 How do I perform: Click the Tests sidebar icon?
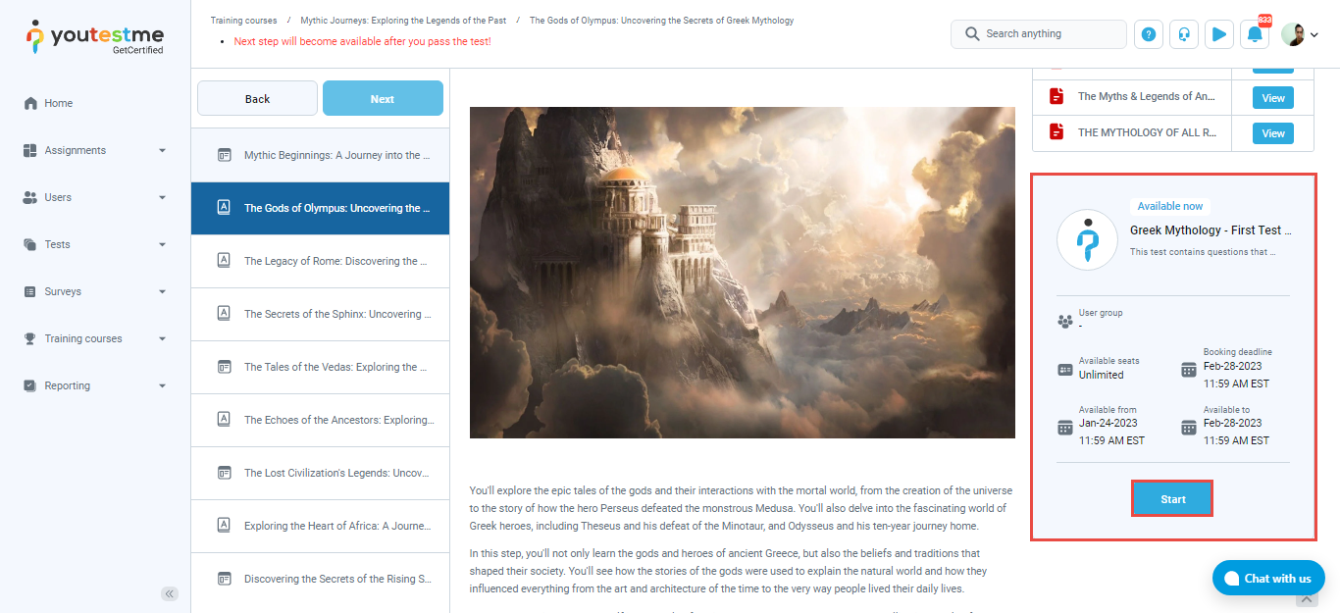click(x=30, y=244)
